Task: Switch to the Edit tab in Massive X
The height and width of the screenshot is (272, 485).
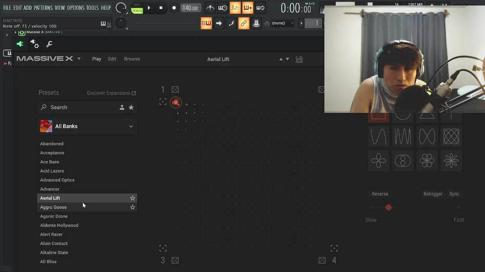Action: pyautogui.click(x=112, y=59)
